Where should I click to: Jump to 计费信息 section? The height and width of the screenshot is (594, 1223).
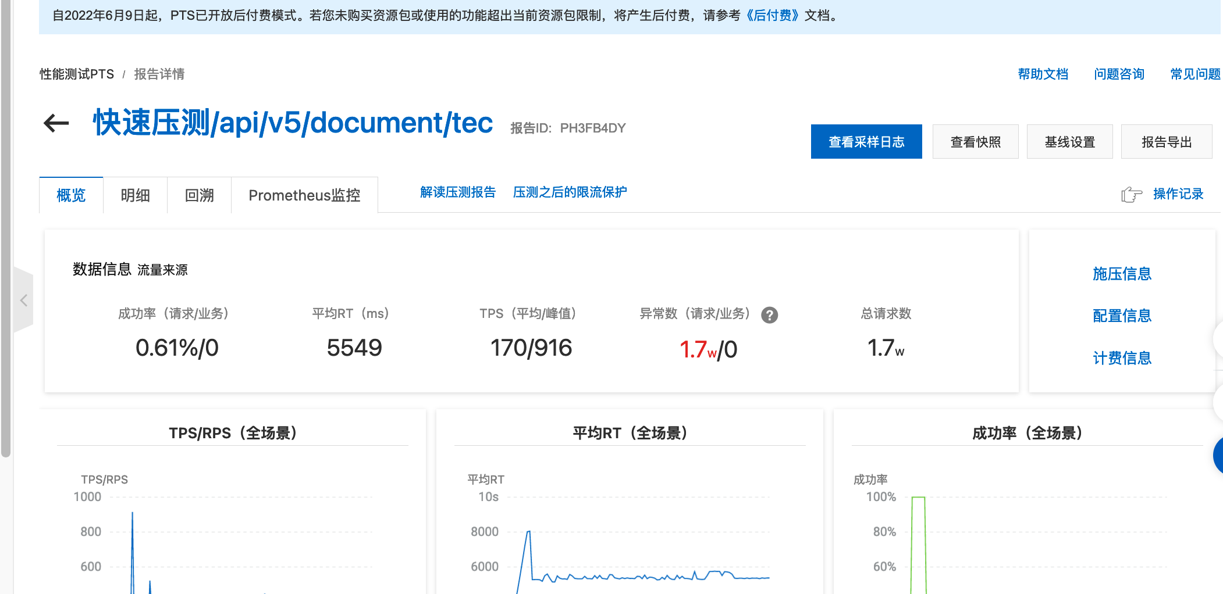[x=1122, y=358]
